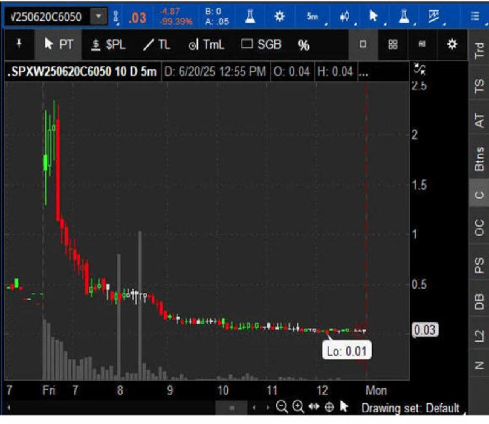489x424 pixels.
Task: Click the link chain icon beside the symbol
Action: (x=116, y=17)
